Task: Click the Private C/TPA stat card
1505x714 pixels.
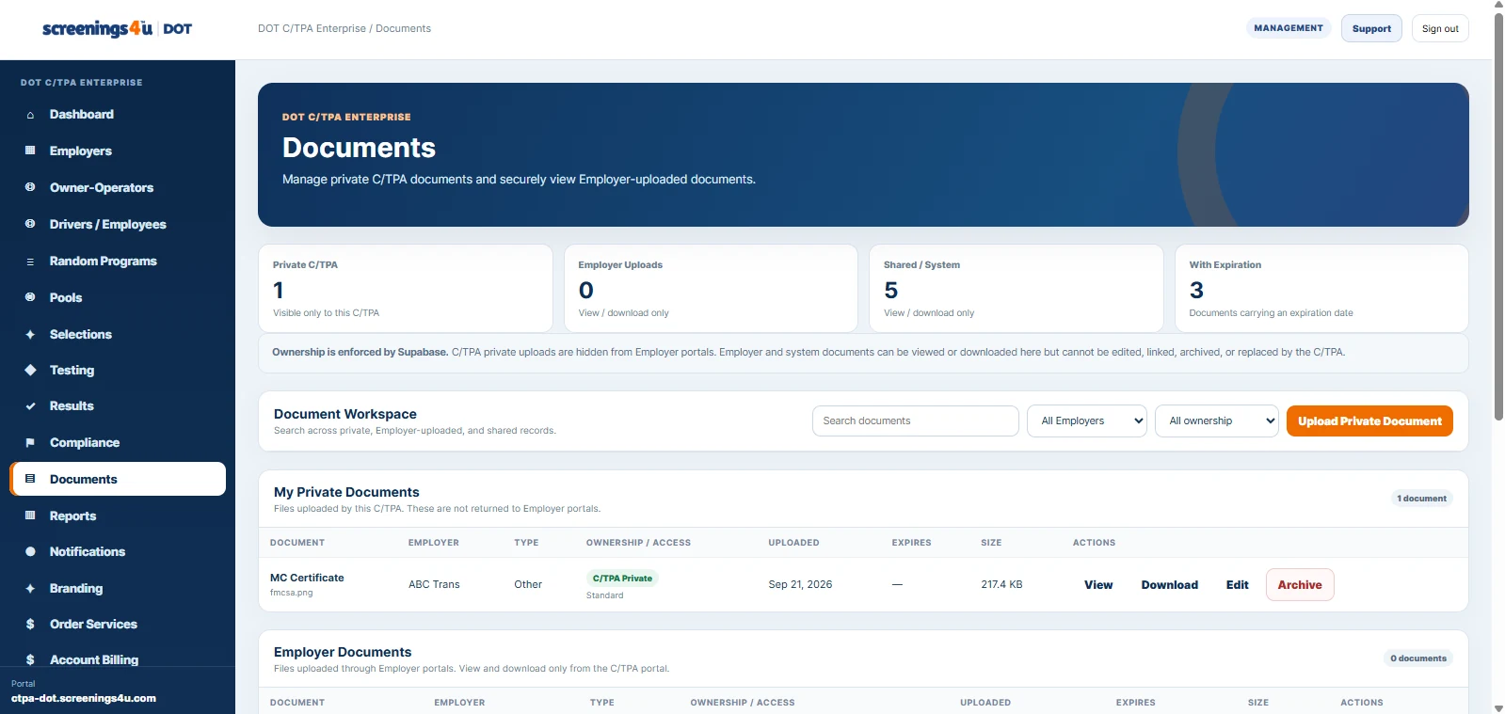Action: (406, 289)
